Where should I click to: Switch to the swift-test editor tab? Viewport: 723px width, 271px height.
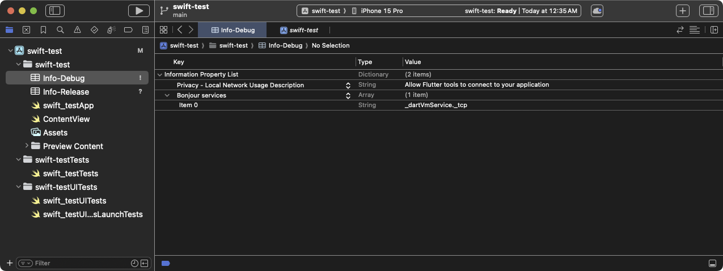(299, 30)
